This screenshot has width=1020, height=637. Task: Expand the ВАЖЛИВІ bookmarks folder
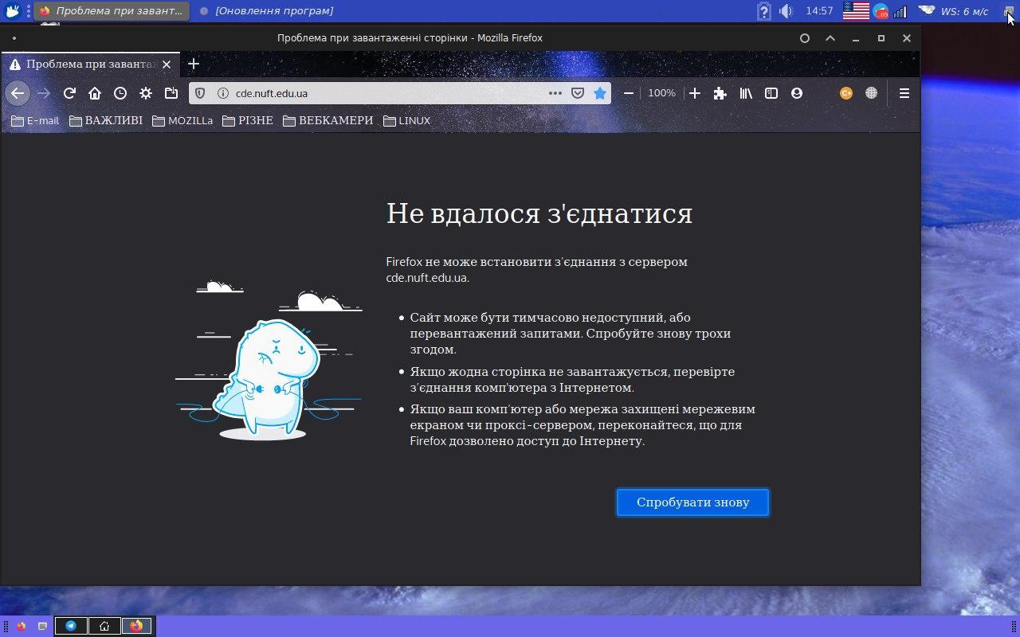[106, 121]
